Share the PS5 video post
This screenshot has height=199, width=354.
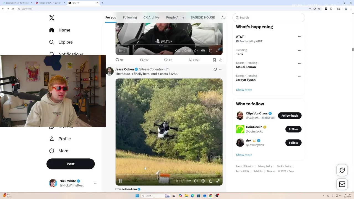click(221, 60)
